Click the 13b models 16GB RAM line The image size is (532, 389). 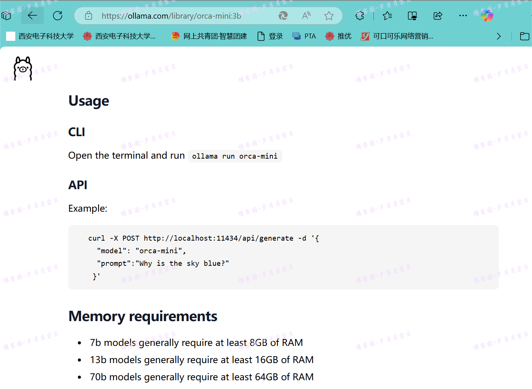[202, 360]
